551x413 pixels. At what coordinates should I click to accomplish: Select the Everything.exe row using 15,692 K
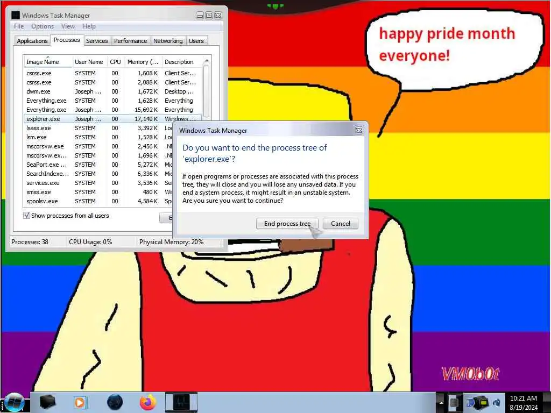pos(112,110)
